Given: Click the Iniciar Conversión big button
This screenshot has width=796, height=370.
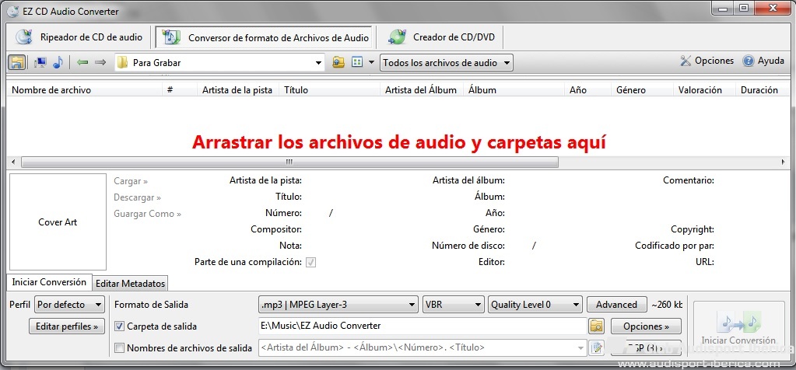Looking at the screenshot, I should 738,327.
